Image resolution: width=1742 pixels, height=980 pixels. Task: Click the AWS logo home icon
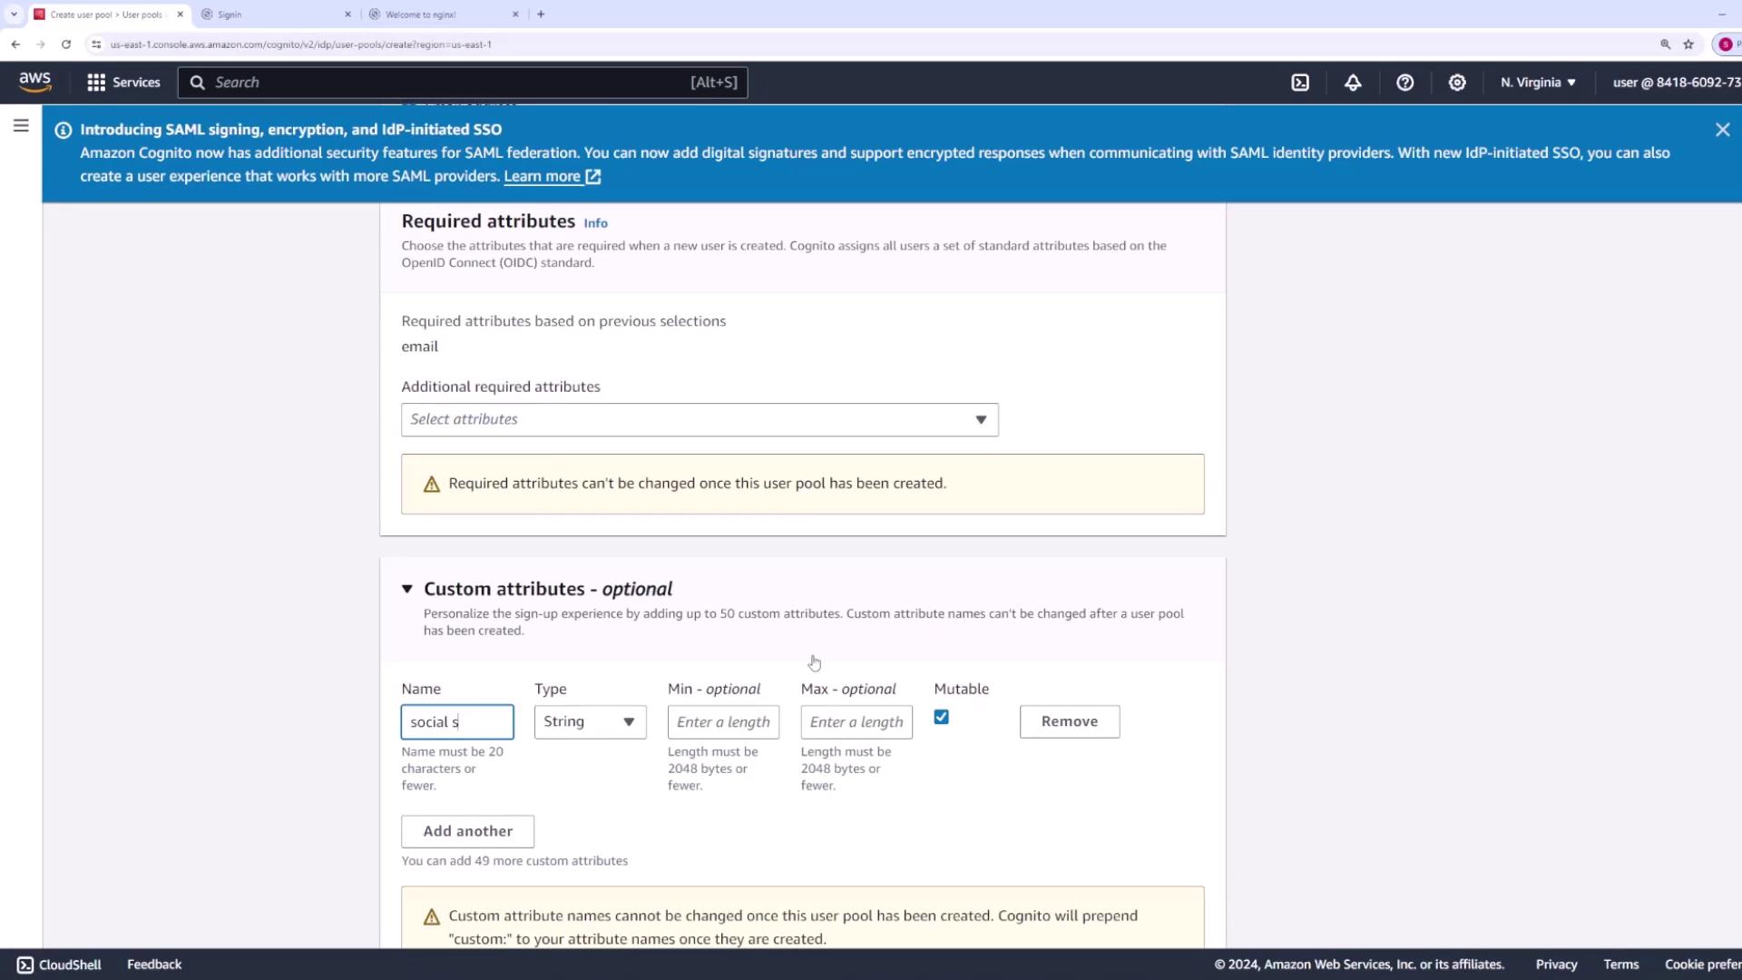coord(34,82)
